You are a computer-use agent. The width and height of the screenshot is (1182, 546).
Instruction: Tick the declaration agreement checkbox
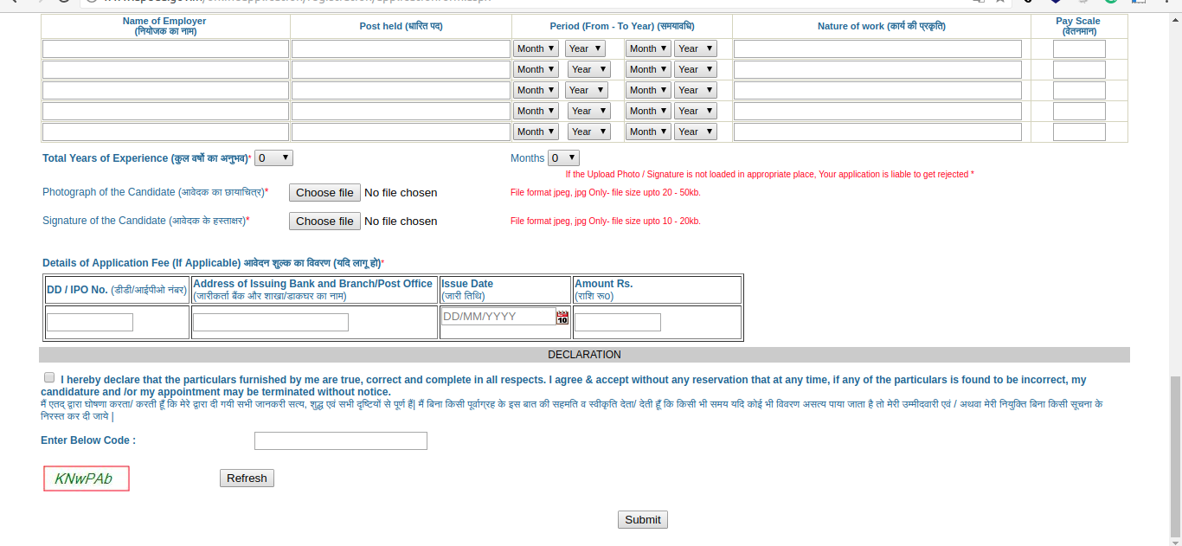pos(49,378)
